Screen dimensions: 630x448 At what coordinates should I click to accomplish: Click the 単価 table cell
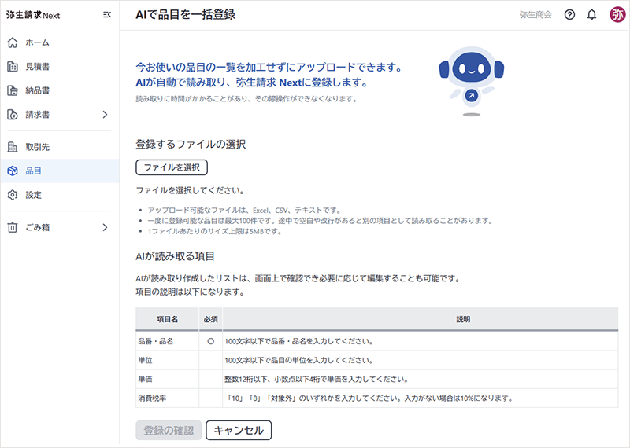[x=167, y=379]
